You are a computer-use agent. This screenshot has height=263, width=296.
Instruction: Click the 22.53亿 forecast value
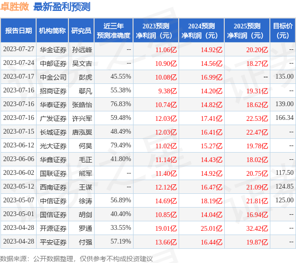click(257, 118)
